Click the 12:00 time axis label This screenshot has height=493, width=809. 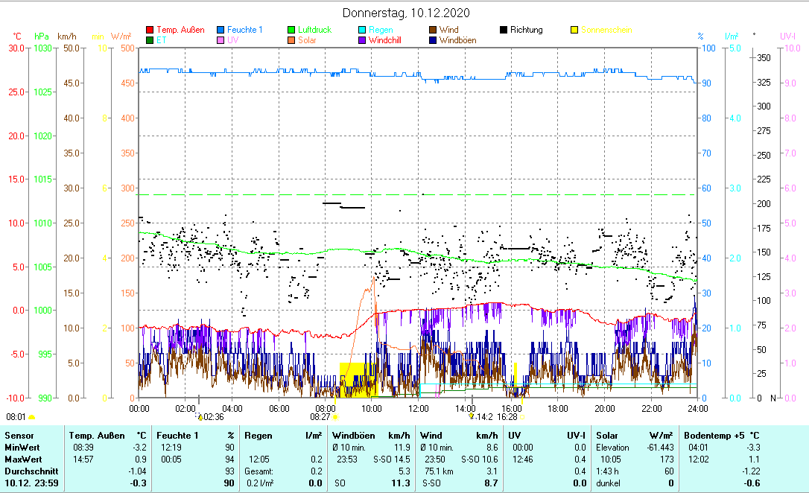click(x=419, y=408)
